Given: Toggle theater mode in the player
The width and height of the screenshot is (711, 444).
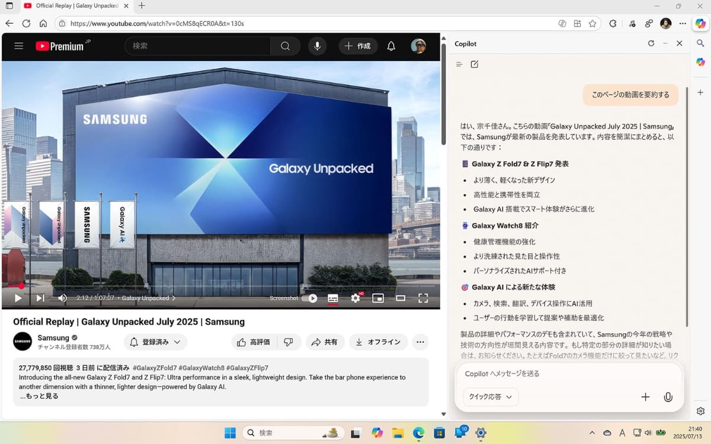Looking at the screenshot, I should 401,298.
